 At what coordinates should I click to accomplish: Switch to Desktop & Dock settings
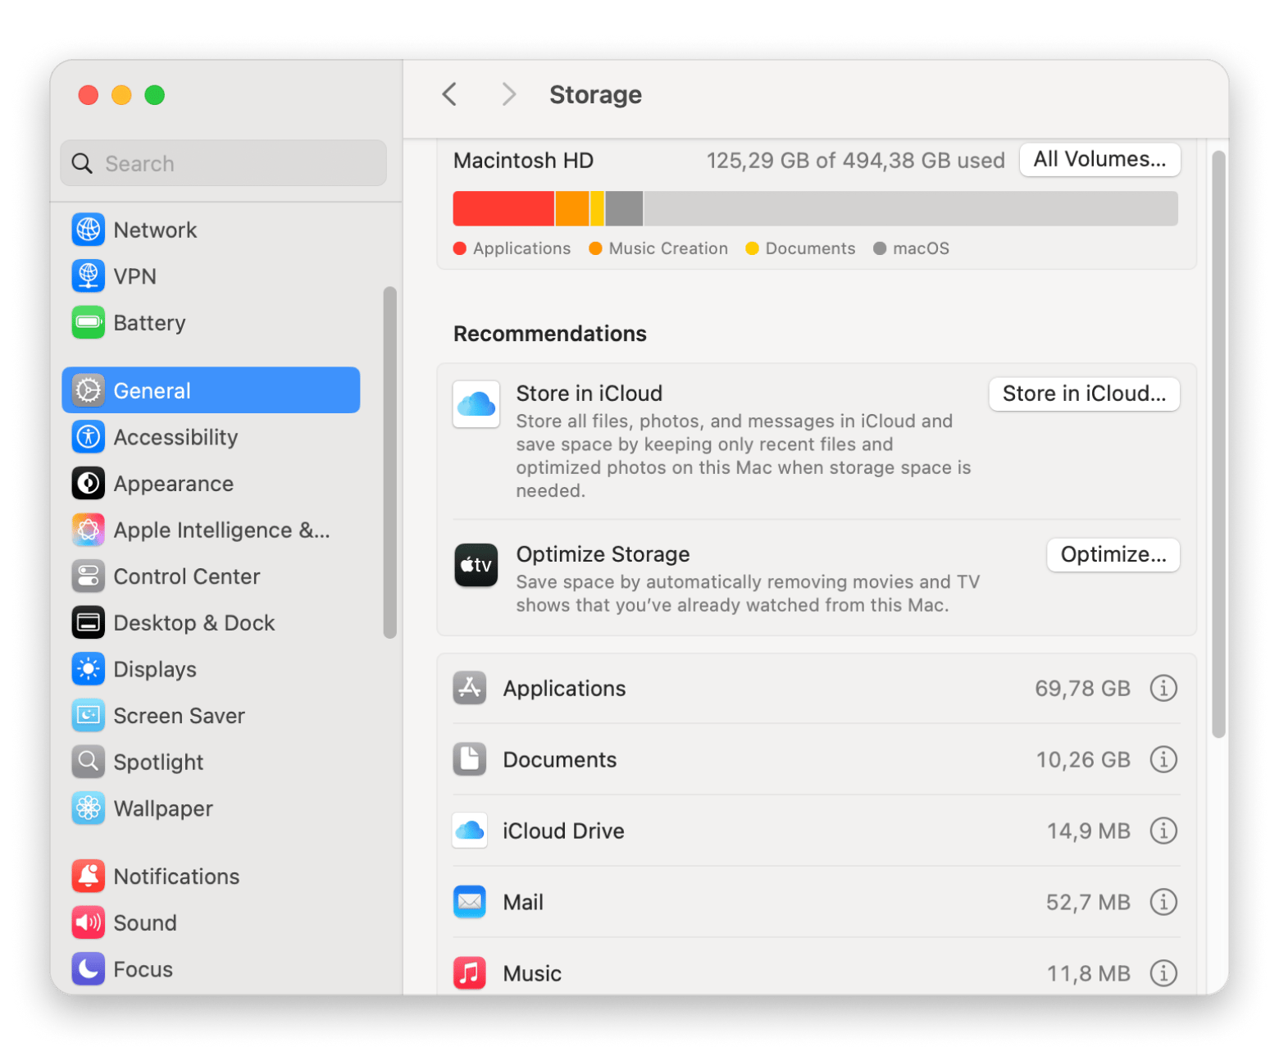tap(193, 623)
